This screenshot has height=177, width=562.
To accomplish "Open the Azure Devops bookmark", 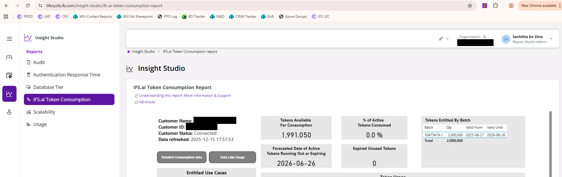I will 293,17.
